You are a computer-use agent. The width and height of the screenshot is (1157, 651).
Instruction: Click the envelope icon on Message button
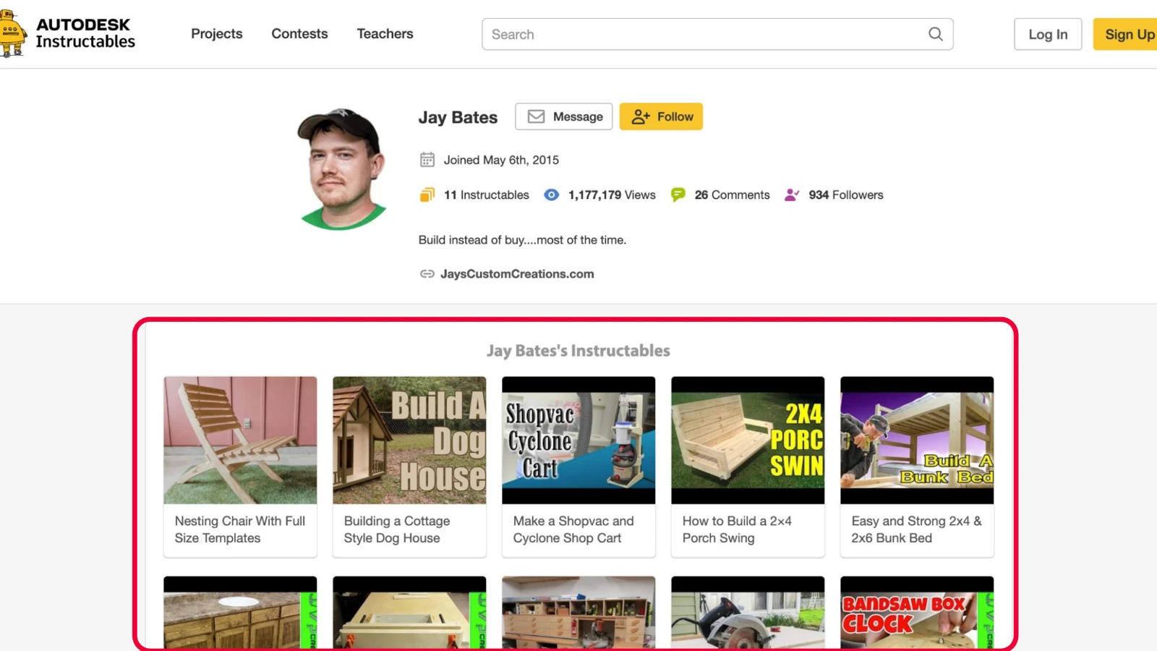coord(536,116)
